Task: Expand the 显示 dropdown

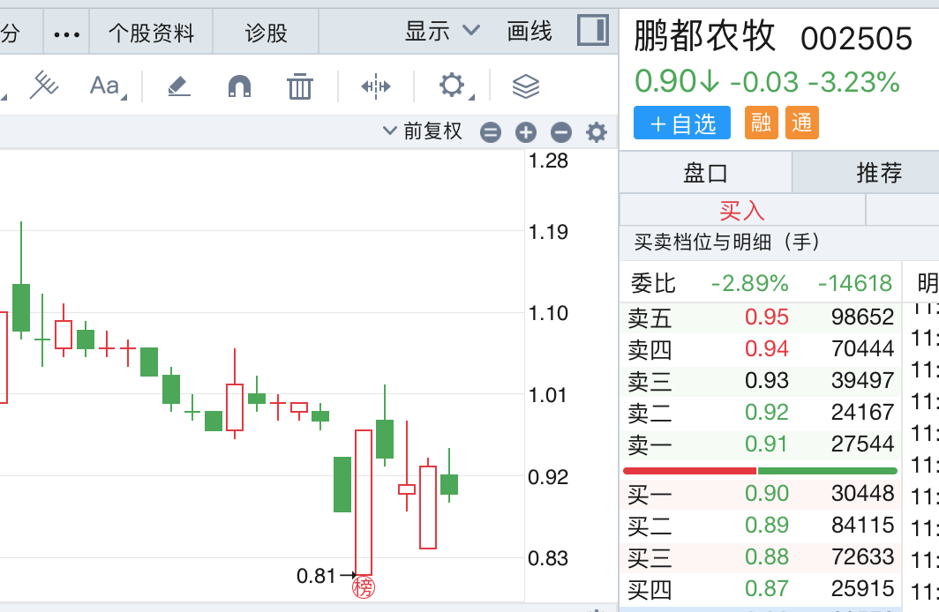Action: pos(441,32)
